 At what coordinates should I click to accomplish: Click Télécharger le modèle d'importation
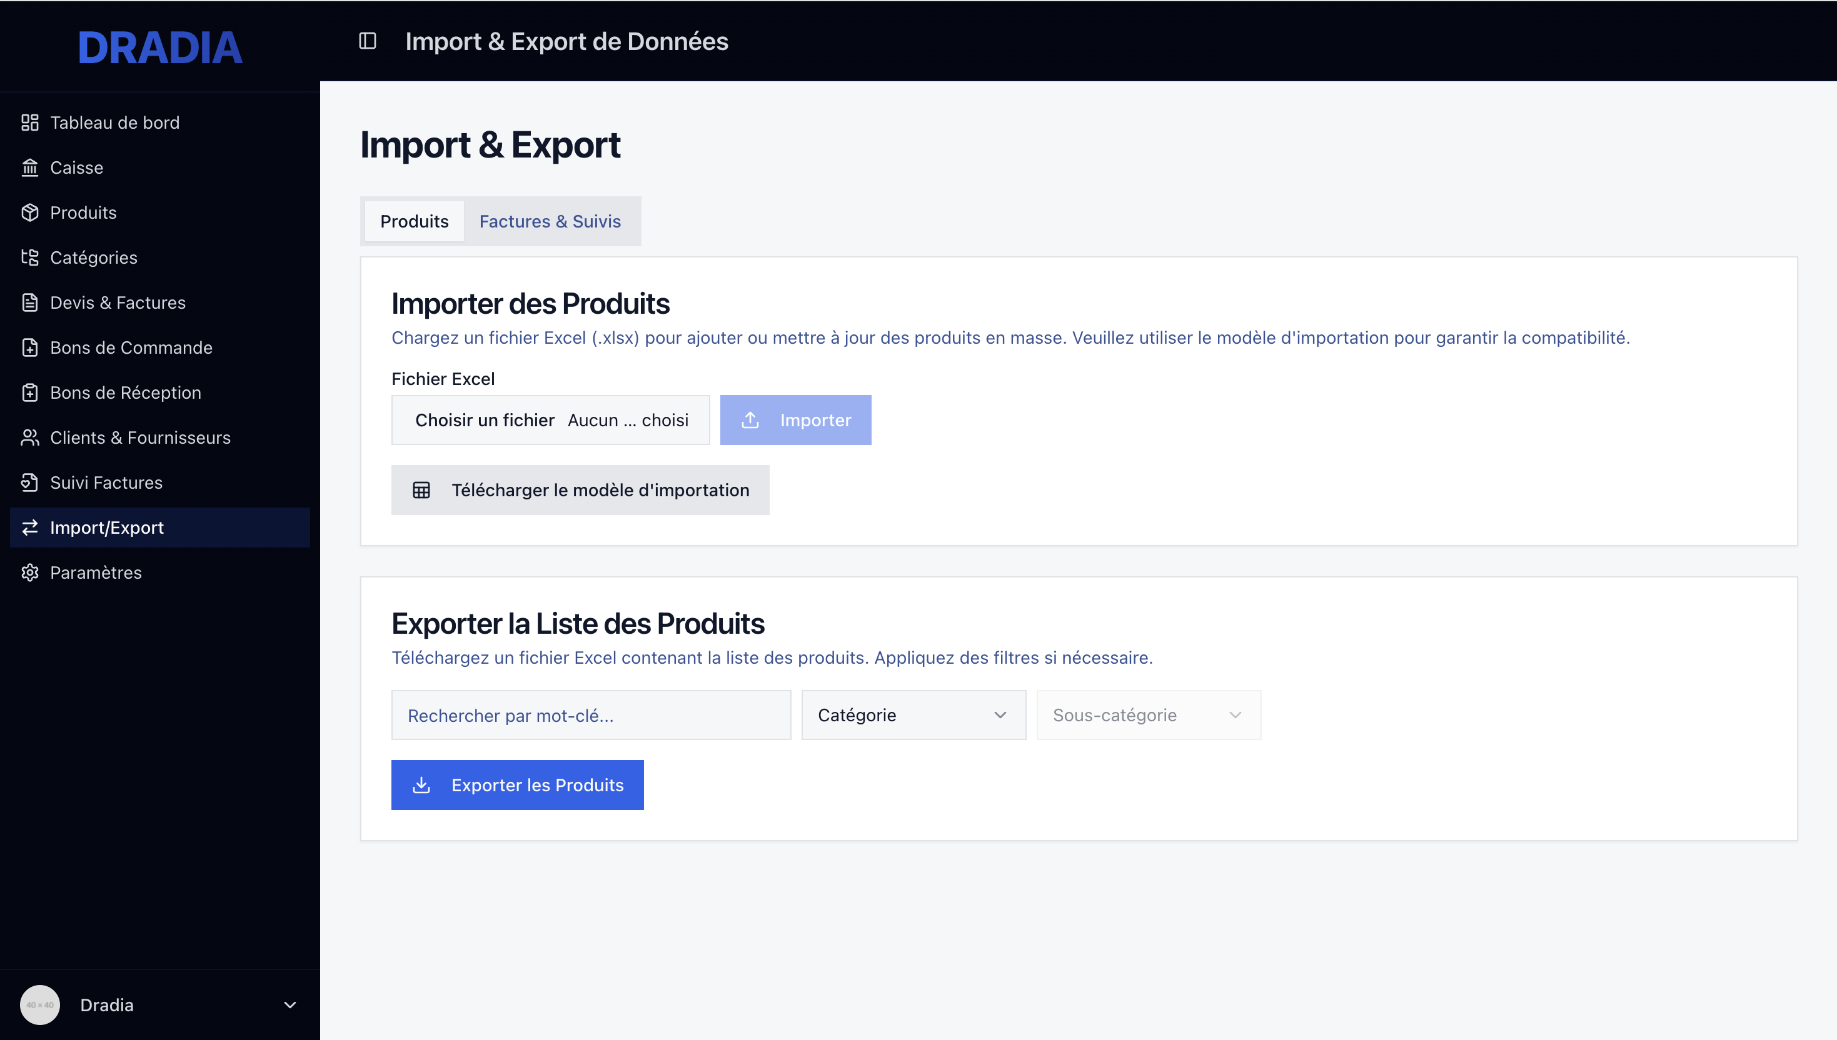(580, 490)
